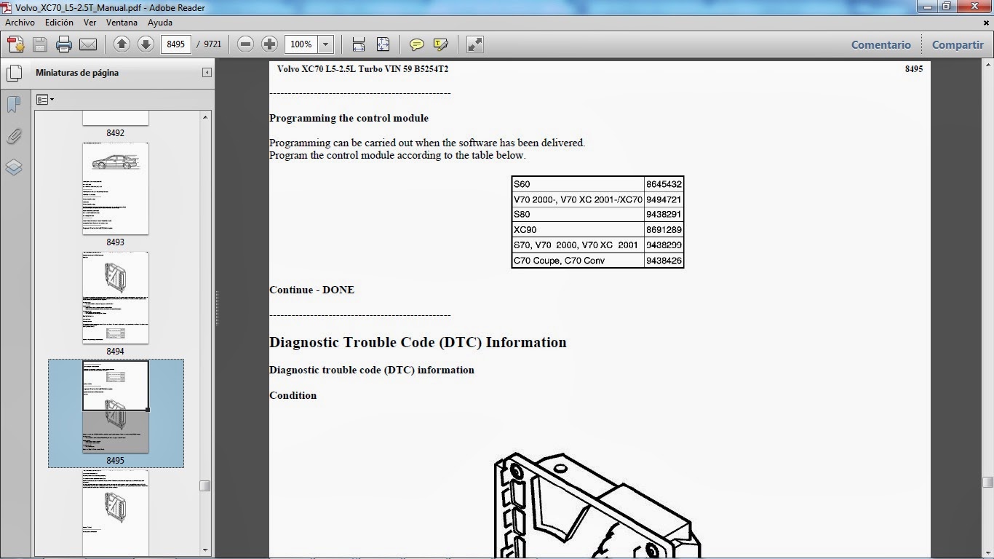994x559 pixels.
Task: Print the document using the printer icon
Action: click(x=64, y=44)
